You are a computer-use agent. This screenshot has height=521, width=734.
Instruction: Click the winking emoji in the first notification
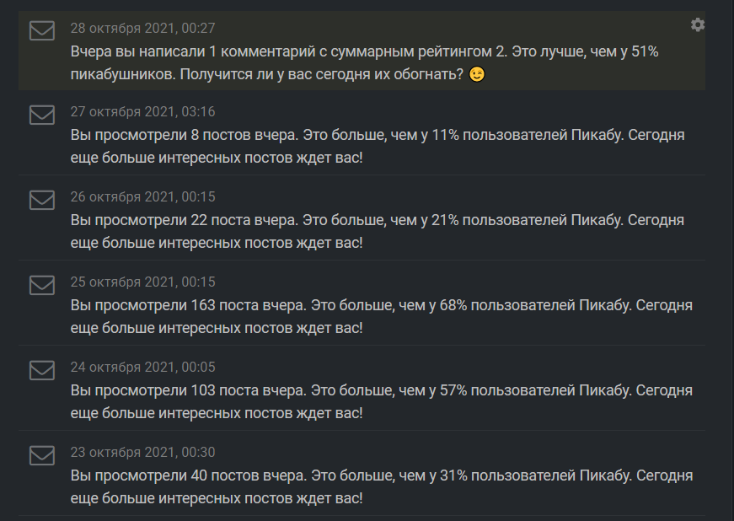tap(477, 75)
